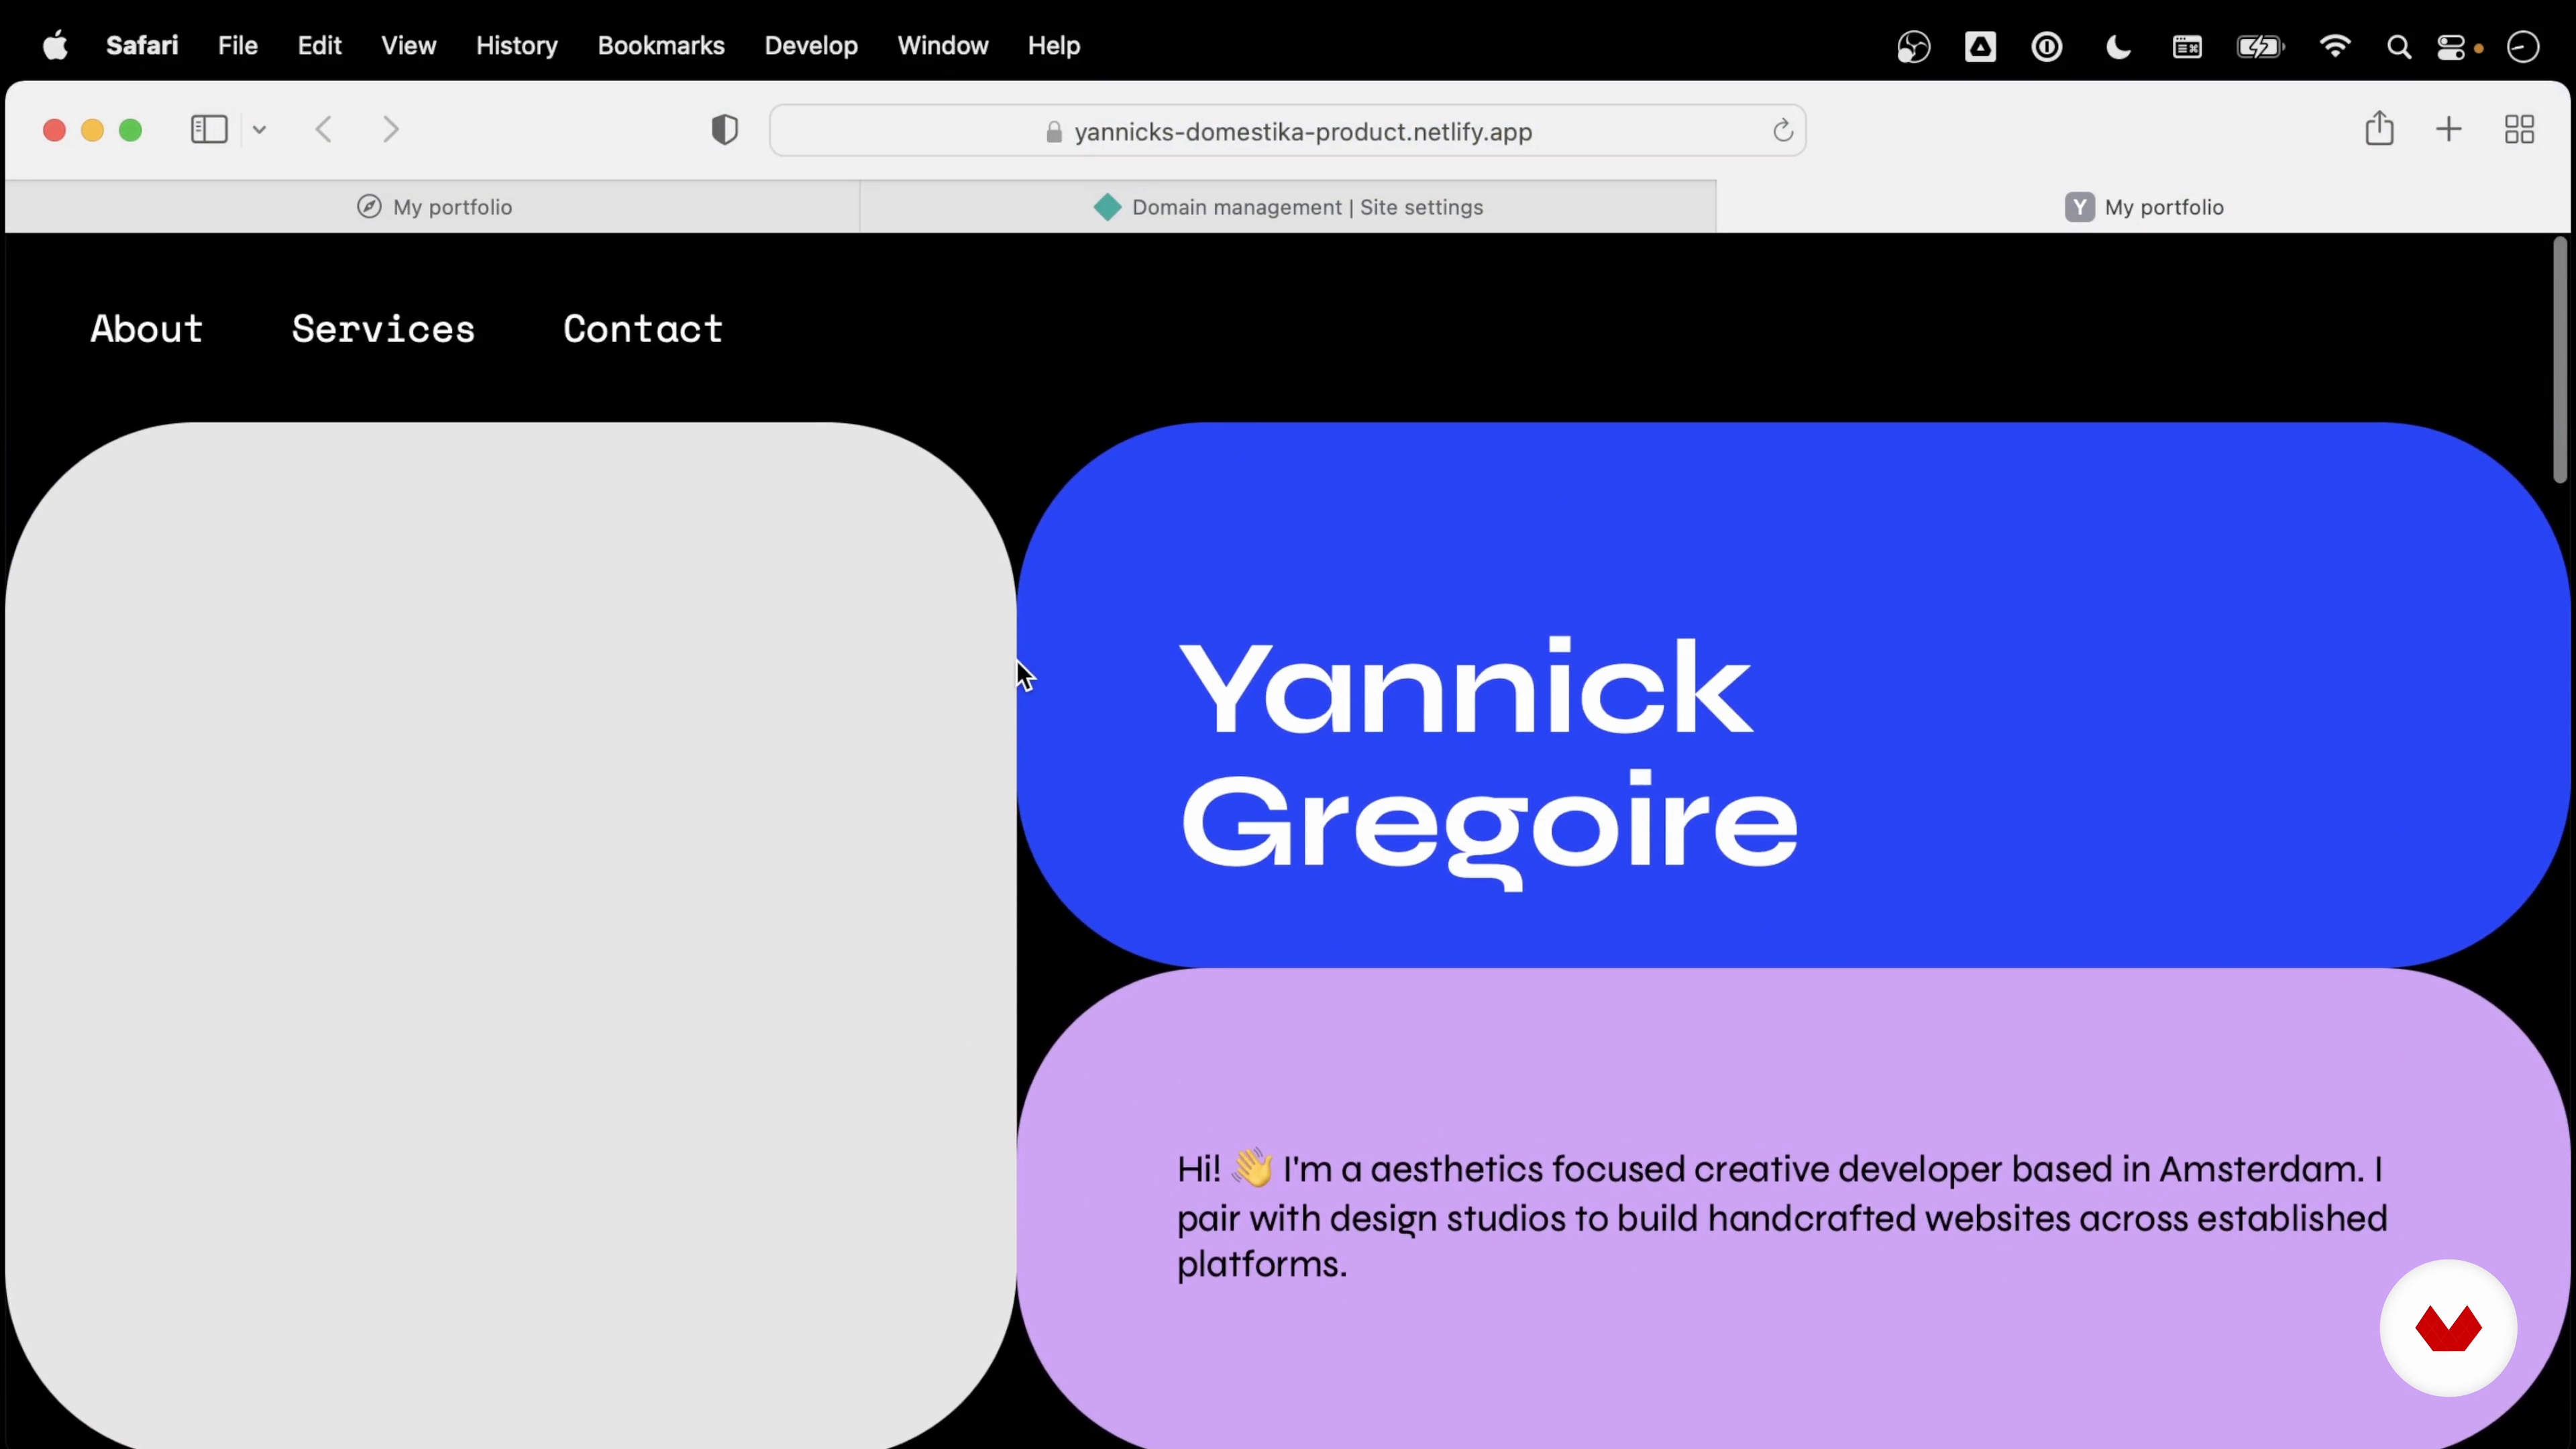Toggle the Safari sidebar
The image size is (2576, 1449).
[209, 130]
